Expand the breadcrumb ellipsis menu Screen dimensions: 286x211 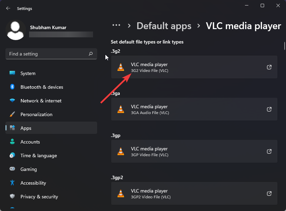[x=116, y=25]
